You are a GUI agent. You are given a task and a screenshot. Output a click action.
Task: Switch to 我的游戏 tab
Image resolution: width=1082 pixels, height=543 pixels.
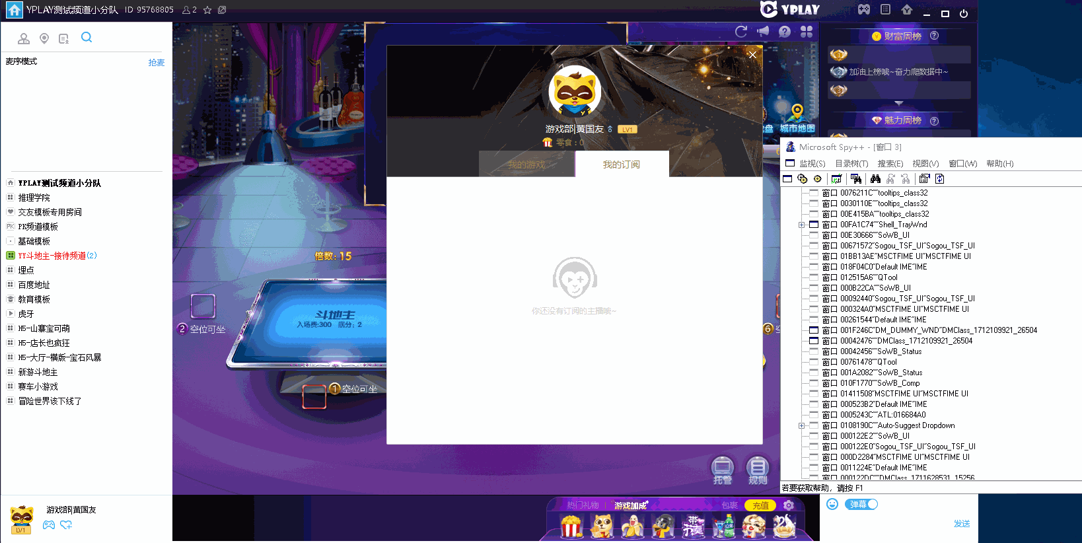pos(526,164)
